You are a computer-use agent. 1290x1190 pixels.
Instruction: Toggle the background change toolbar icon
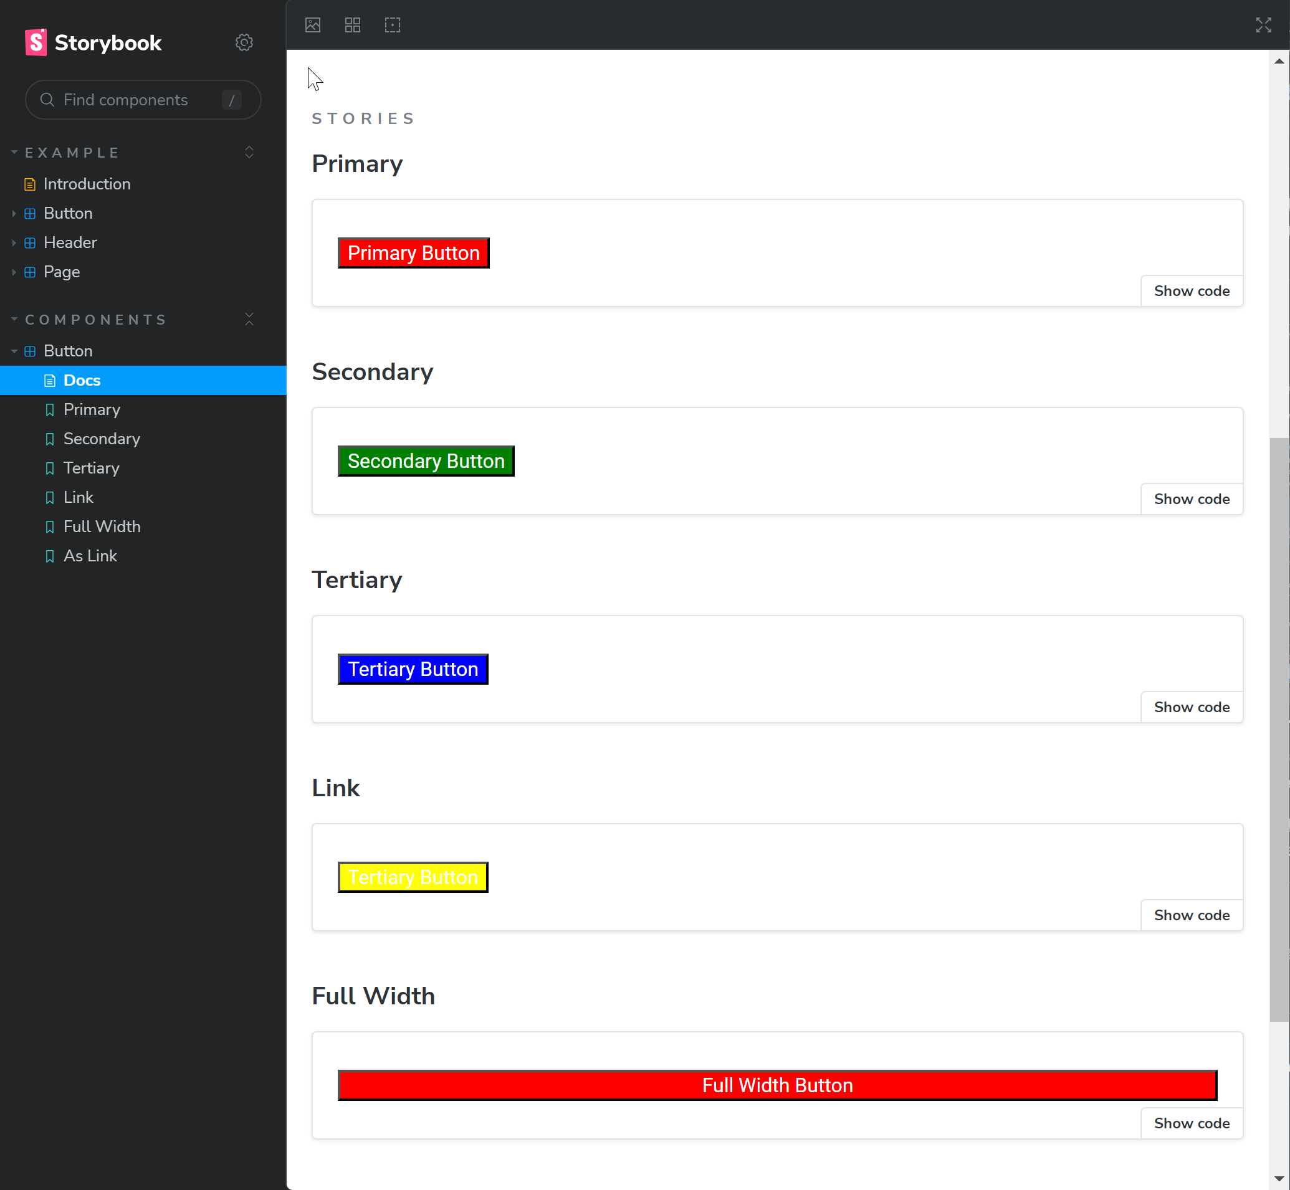tap(313, 25)
